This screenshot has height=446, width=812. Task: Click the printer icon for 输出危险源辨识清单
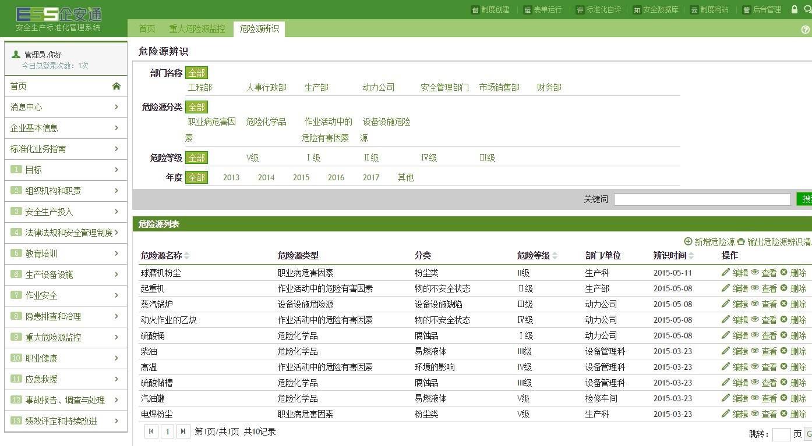click(x=741, y=241)
